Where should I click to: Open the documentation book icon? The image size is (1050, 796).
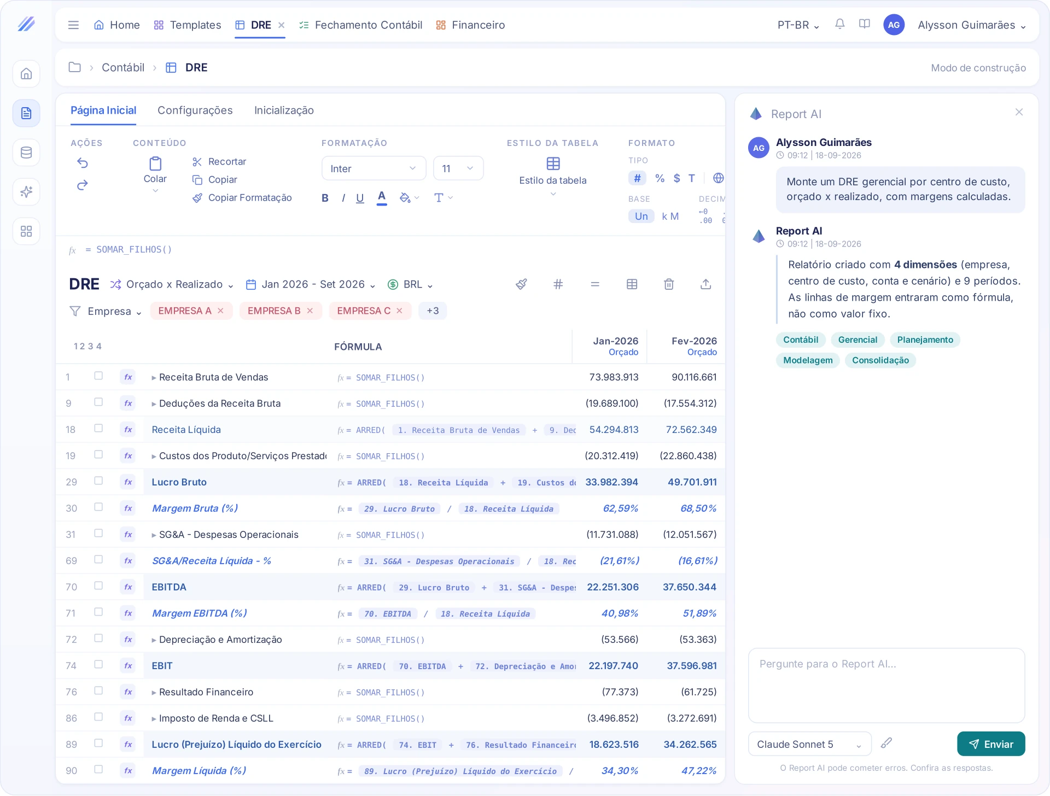pyautogui.click(x=865, y=24)
